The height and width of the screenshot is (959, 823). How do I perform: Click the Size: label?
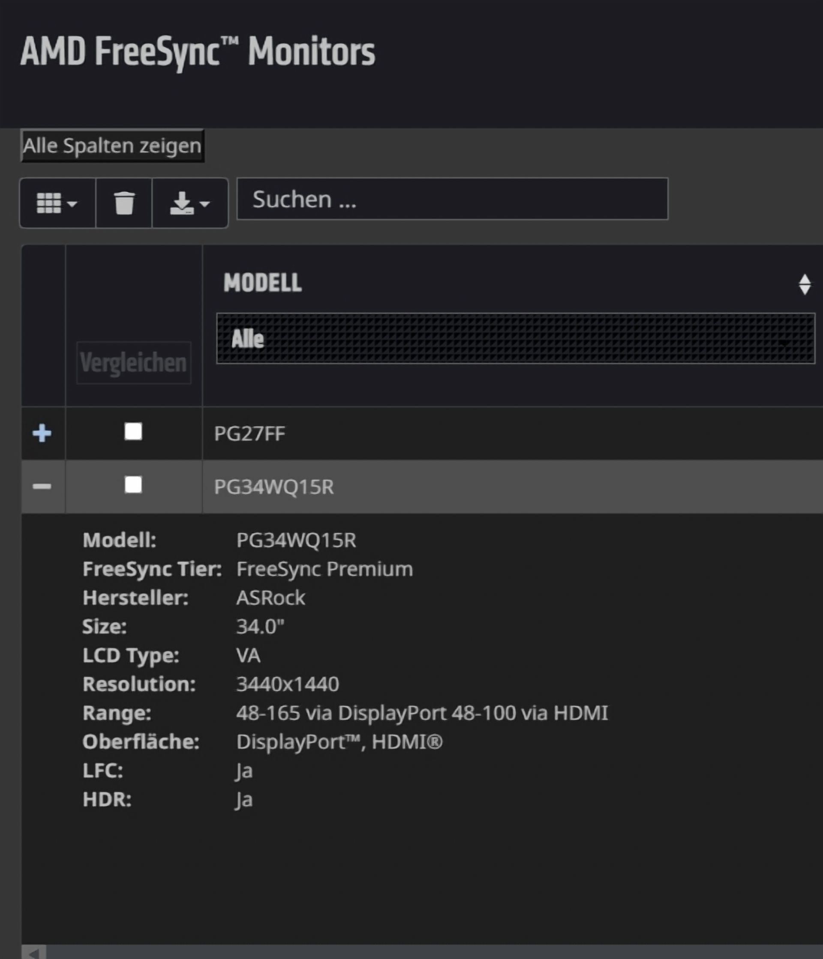pyautogui.click(x=105, y=626)
